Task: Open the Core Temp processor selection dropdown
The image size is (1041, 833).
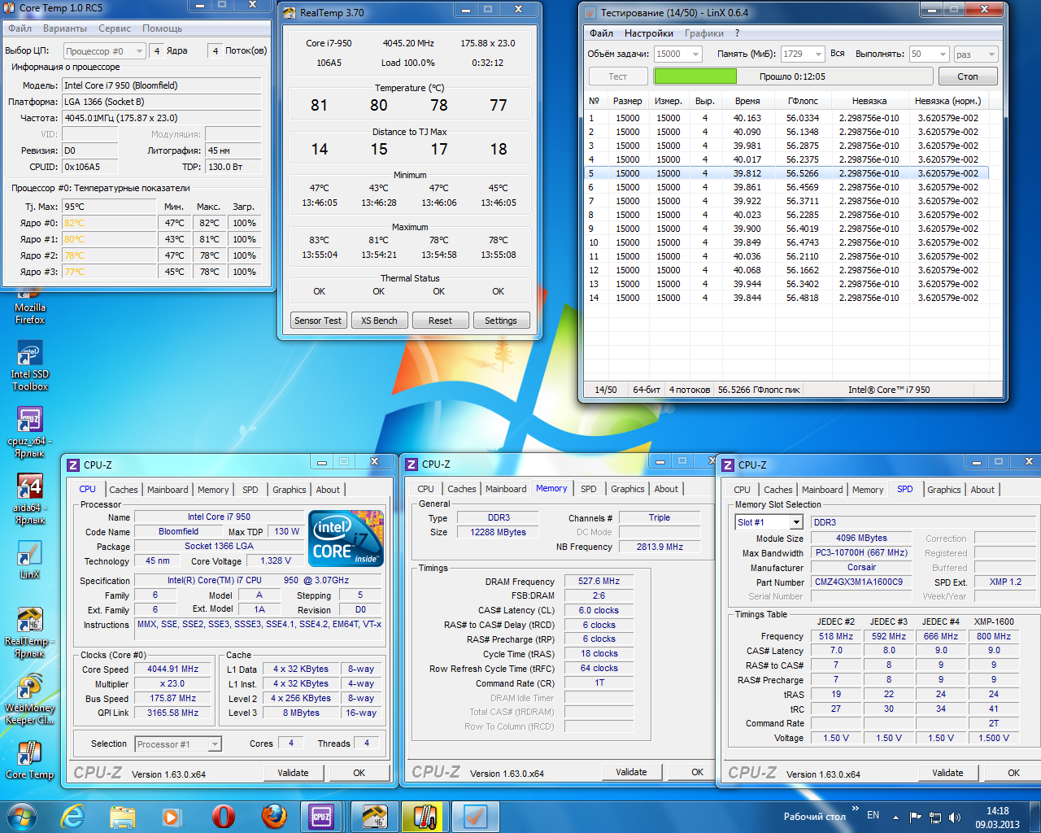Action: pyautogui.click(x=104, y=50)
